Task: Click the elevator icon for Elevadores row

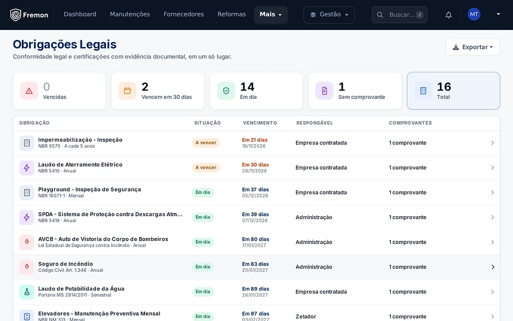Action: [x=27, y=316]
